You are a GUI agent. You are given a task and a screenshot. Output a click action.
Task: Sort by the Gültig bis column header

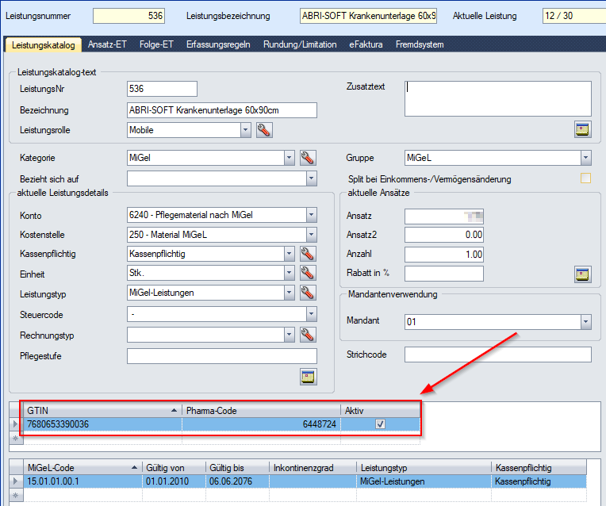point(237,468)
